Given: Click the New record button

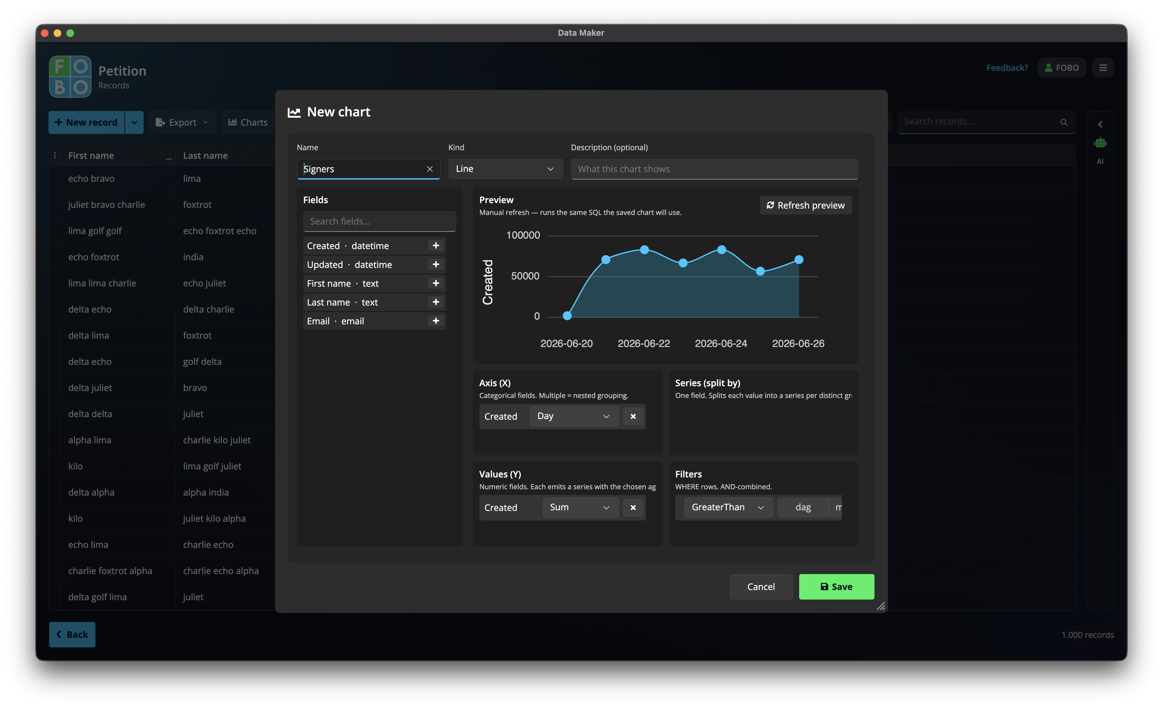Looking at the screenshot, I should (86, 123).
